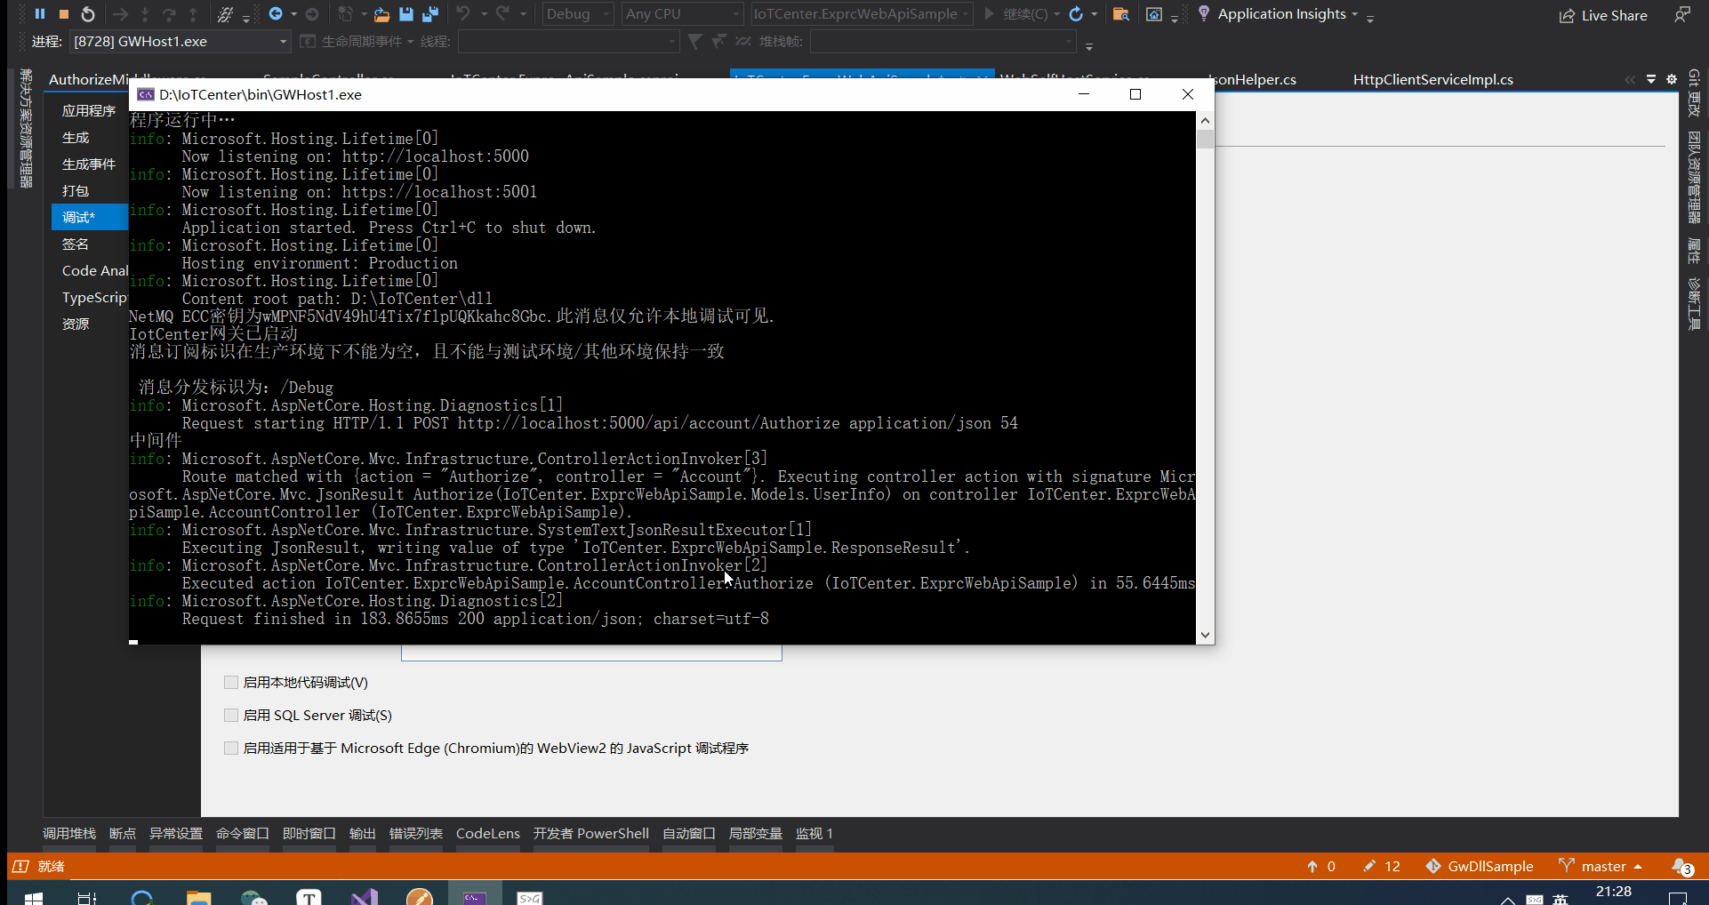Pause debugging with the Break All icon
Viewport: 1709px width, 905px height.
[x=40, y=14]
